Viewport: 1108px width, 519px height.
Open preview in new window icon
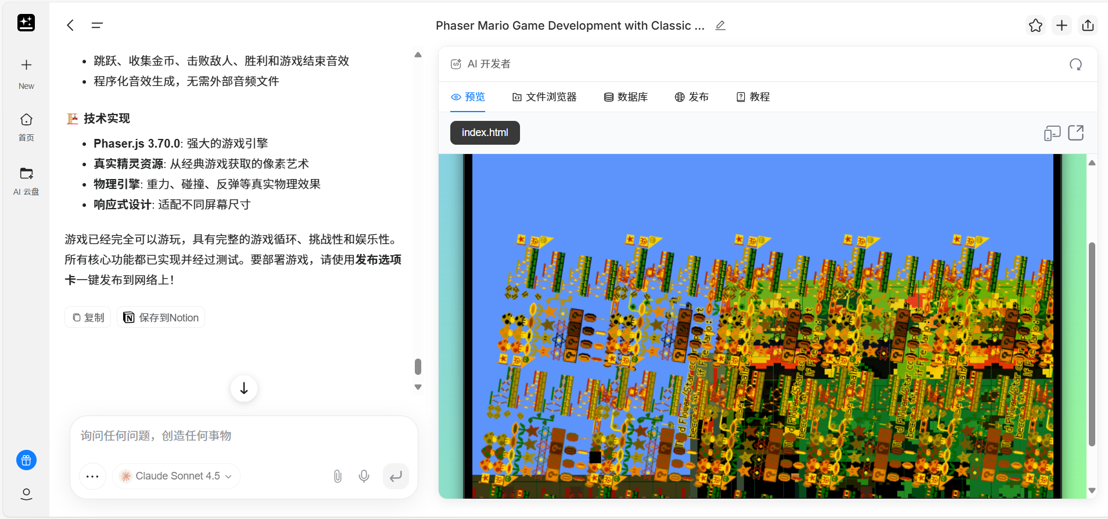coord(1076,133)
